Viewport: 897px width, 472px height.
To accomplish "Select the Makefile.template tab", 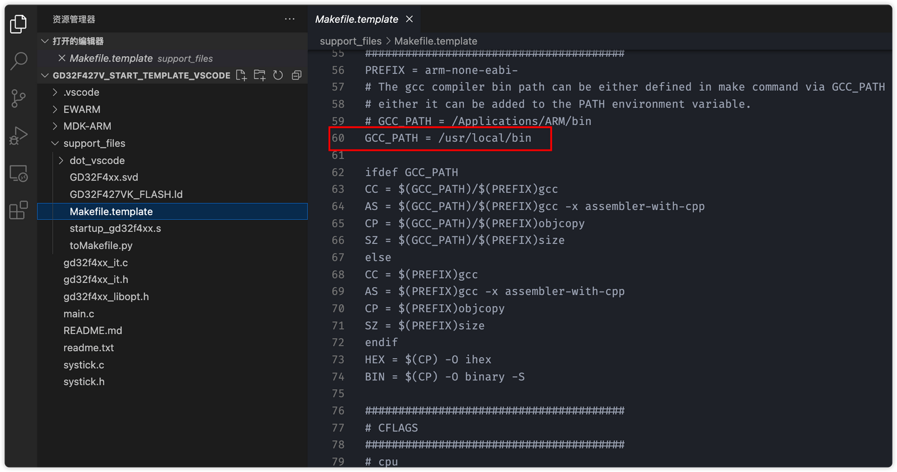I will click(357, 19).
